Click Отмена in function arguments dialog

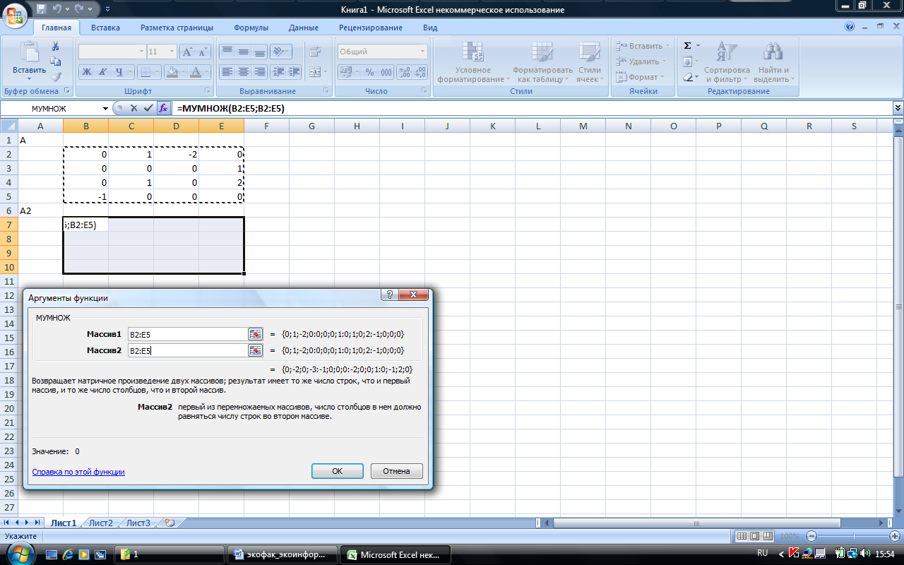click(396, 471)
